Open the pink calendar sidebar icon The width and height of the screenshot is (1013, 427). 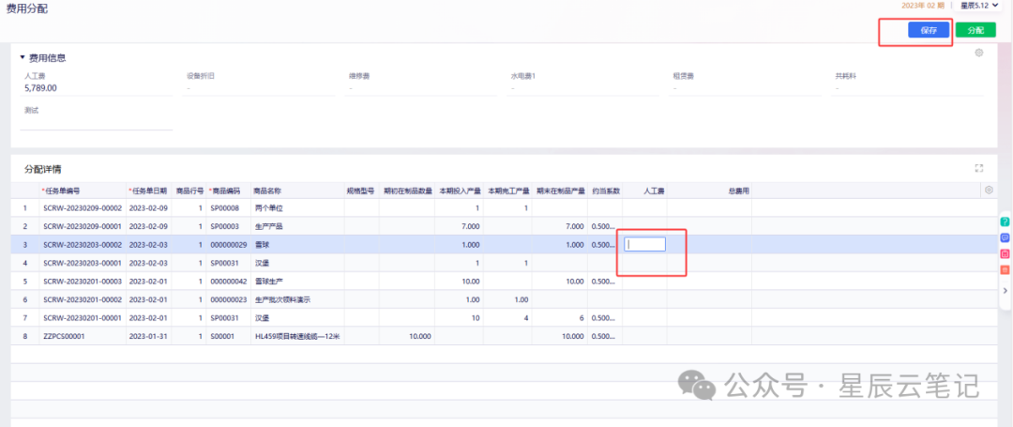(1005, 254)
